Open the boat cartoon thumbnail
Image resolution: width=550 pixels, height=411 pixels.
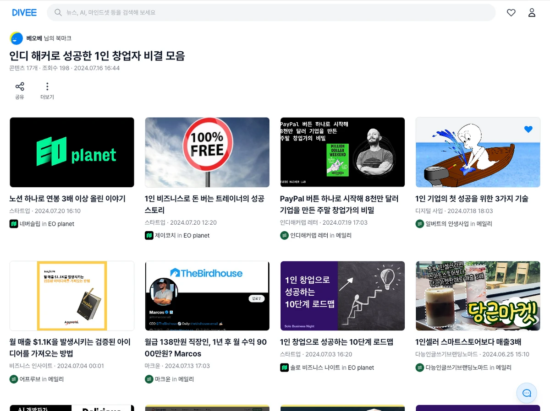pyautogui.click(x=478, y=152)
